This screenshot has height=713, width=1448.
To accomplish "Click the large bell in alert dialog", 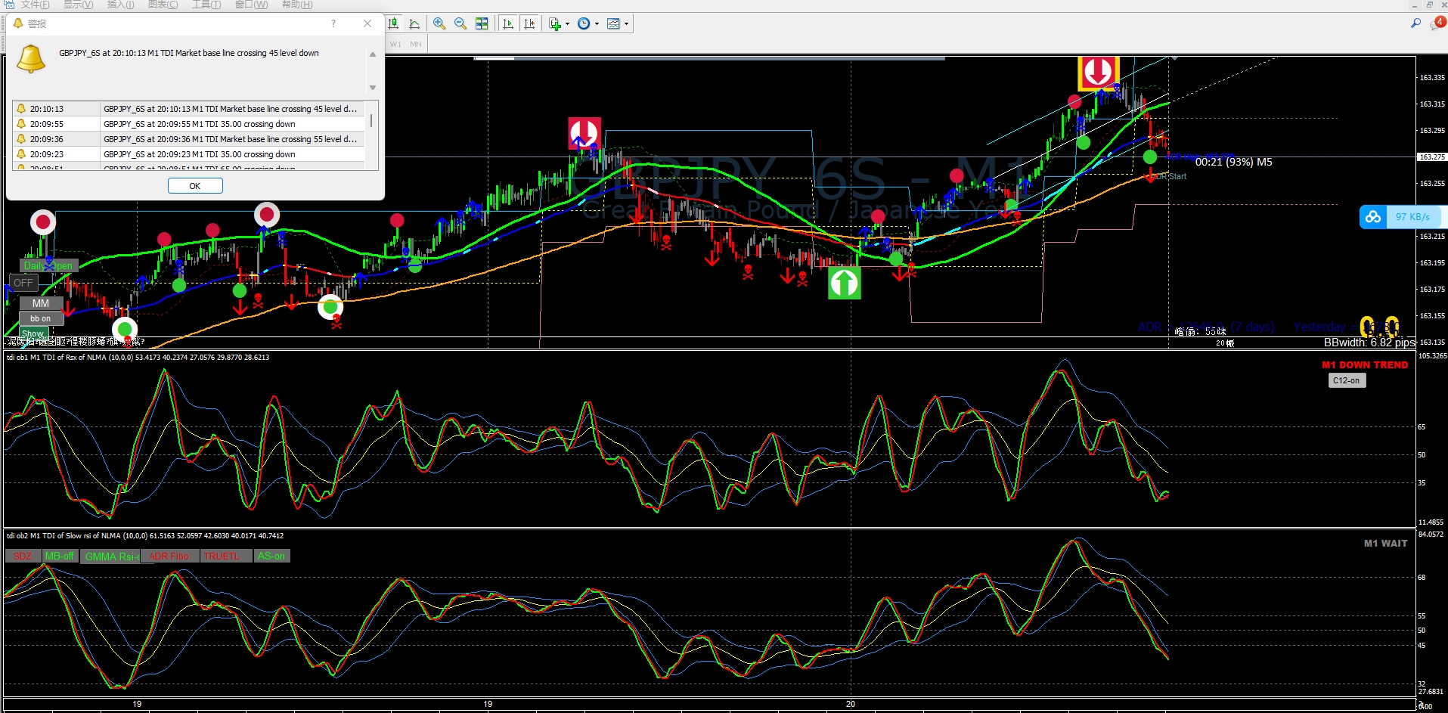I will click(31, 58).
